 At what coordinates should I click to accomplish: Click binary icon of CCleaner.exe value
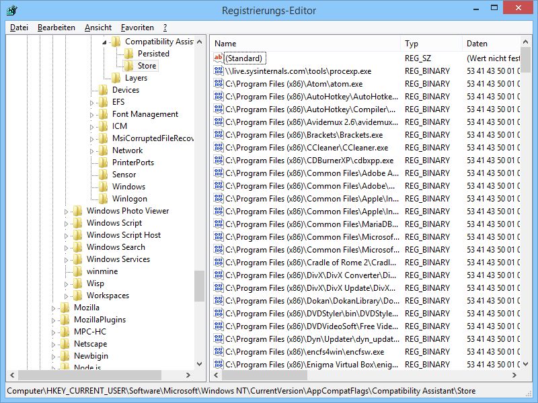coord(218,147)
